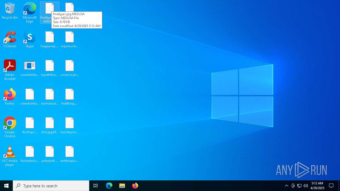This screenshot has height=191, width=340.
Task: Select the Recycle Bin desktop icon
Action: point(10,11)
